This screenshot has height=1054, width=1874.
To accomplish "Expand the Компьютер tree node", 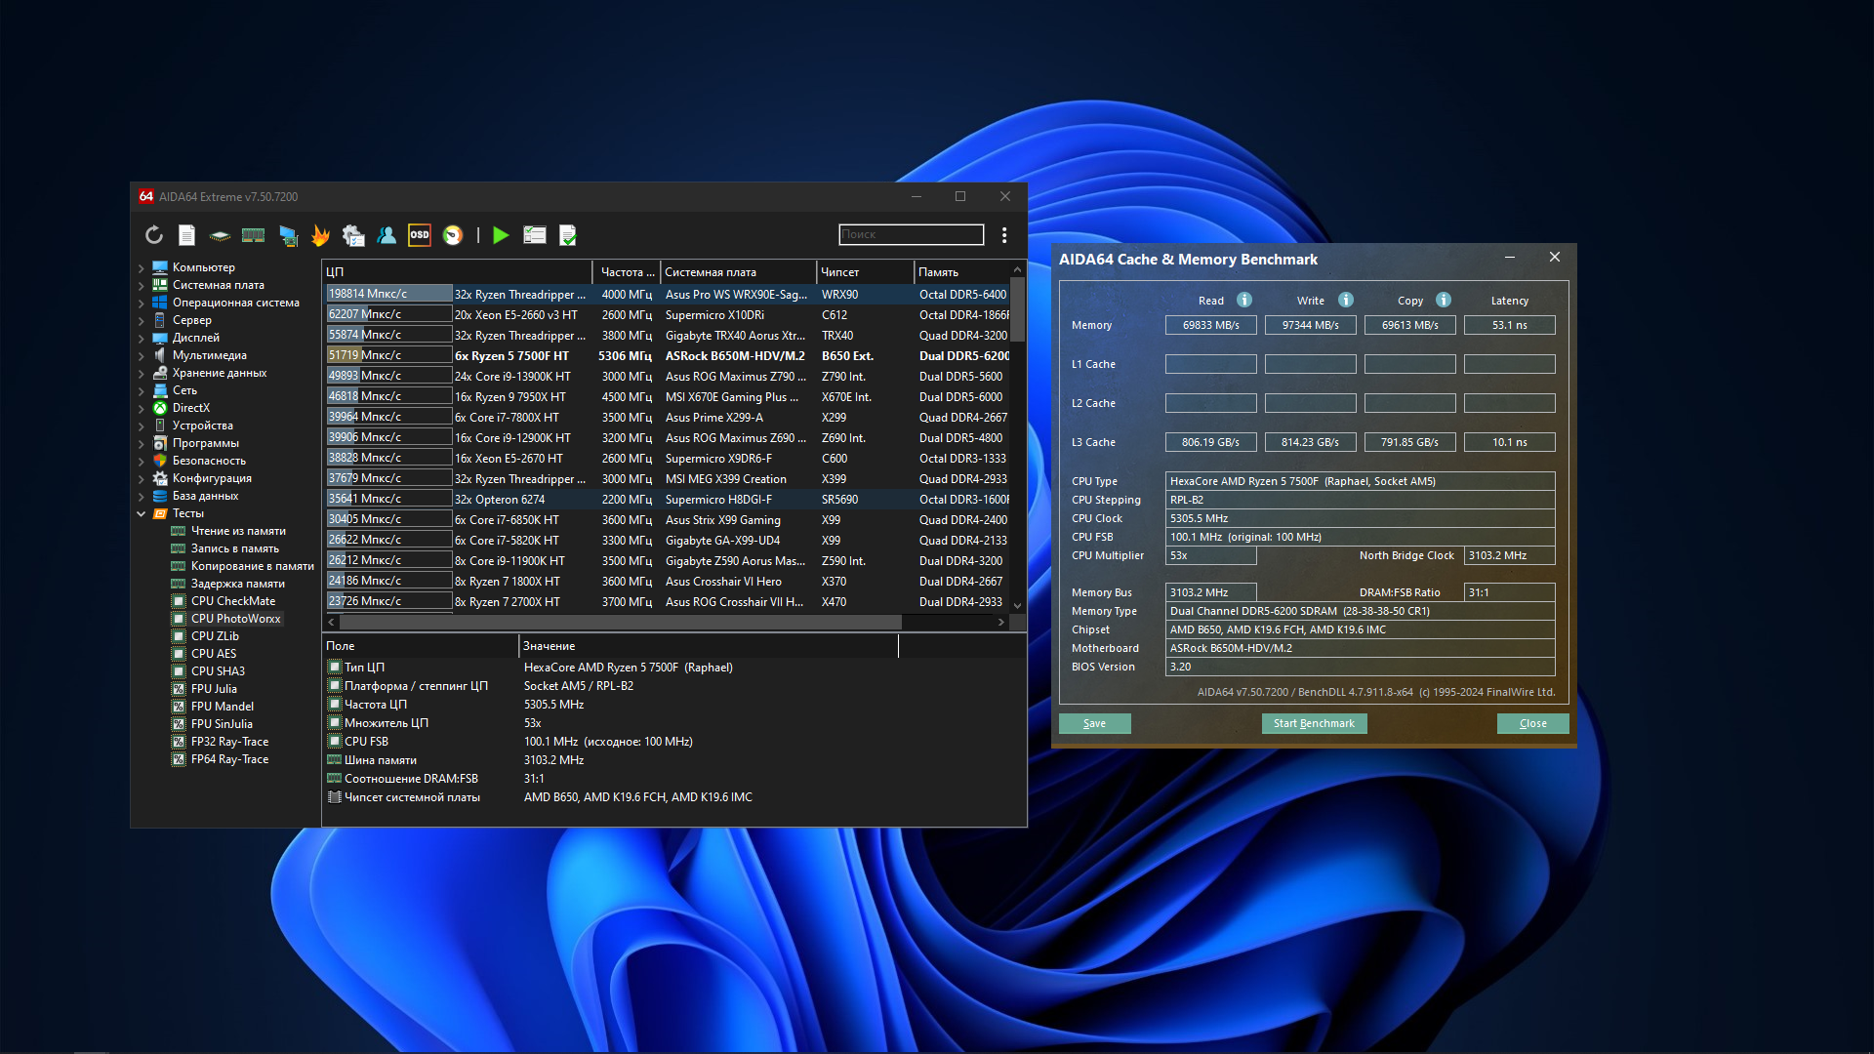I will pos(142,268).
